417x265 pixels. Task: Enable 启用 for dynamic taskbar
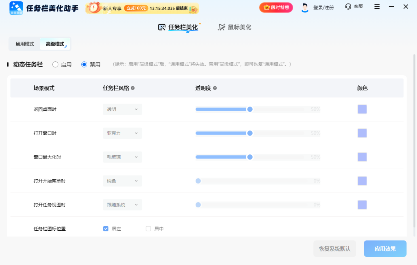[x=55, y=64]
